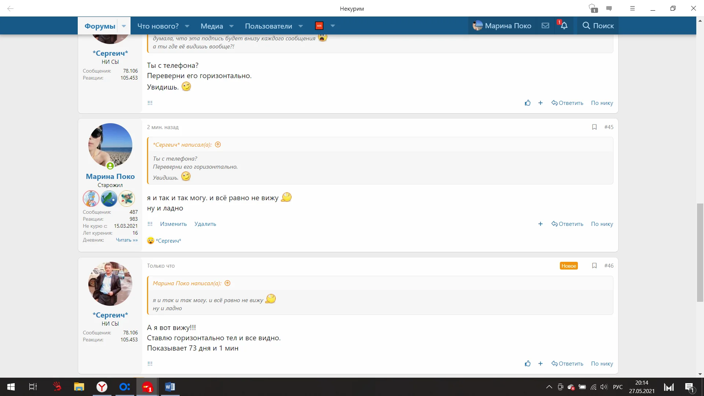Screen dimensions: 704x396
Task: Click Читать link next to Дневник
Action: 126,240
